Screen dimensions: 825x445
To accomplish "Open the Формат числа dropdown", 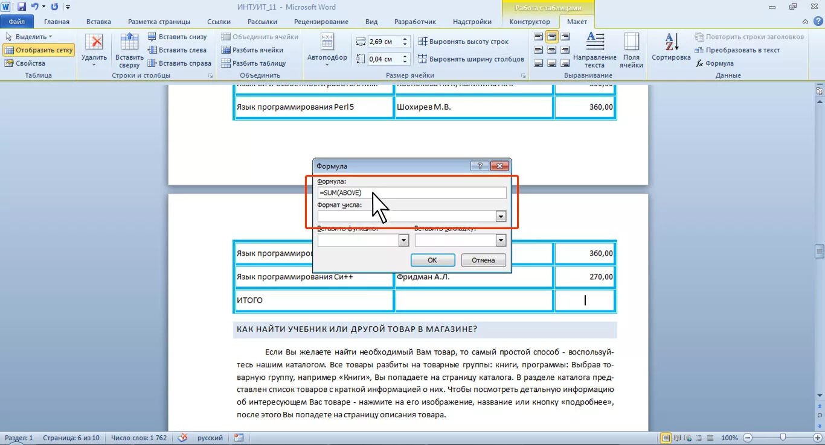I will (500, 216).
